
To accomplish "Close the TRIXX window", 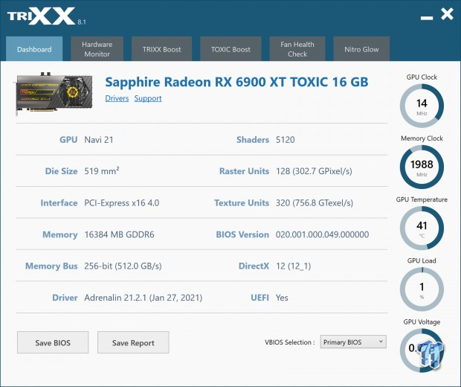I will coord(447,14).
